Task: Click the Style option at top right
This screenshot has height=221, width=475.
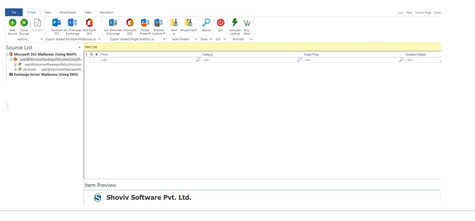Action: (x=438, y=13)
